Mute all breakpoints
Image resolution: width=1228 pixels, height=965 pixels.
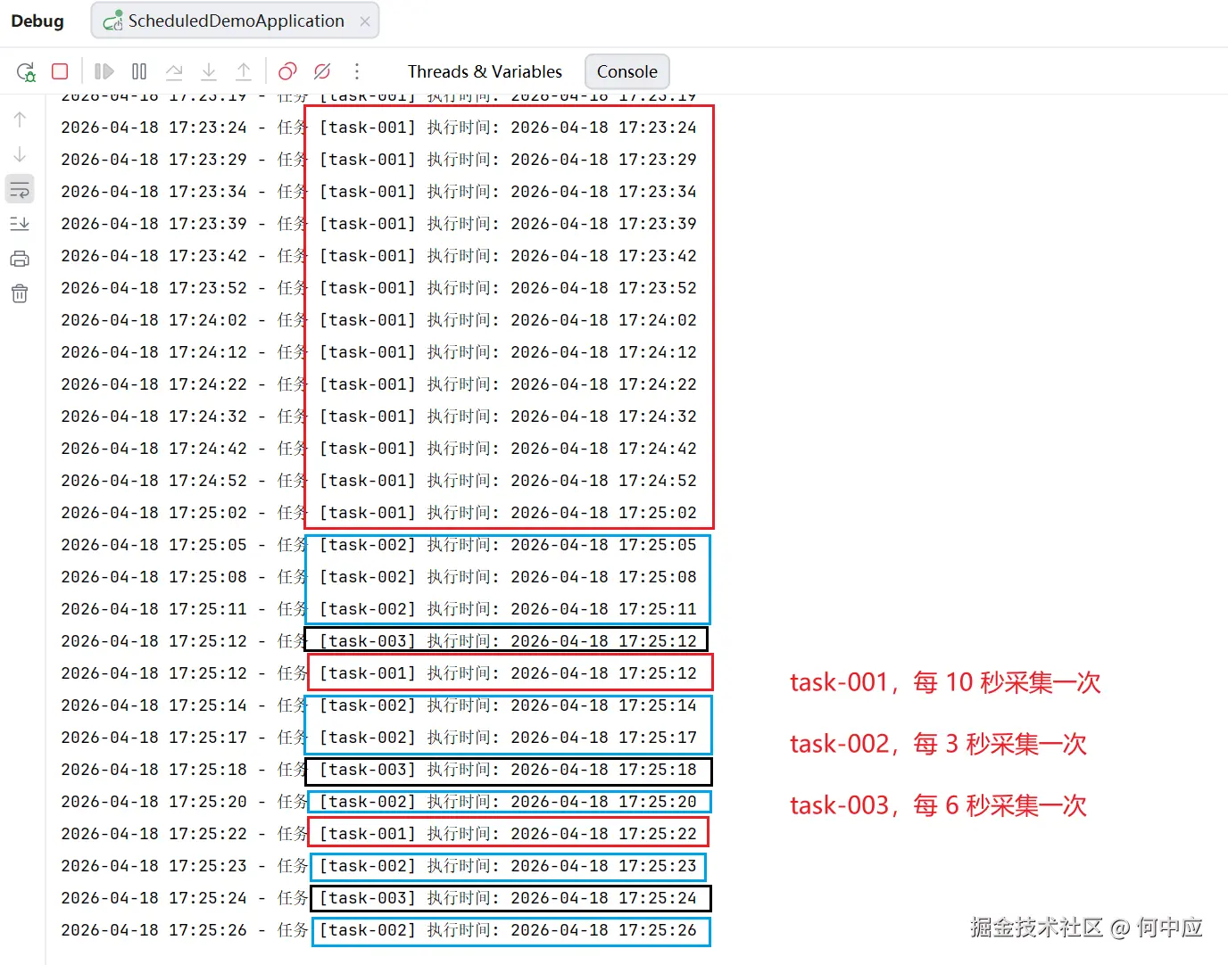[x=322, y=71]
